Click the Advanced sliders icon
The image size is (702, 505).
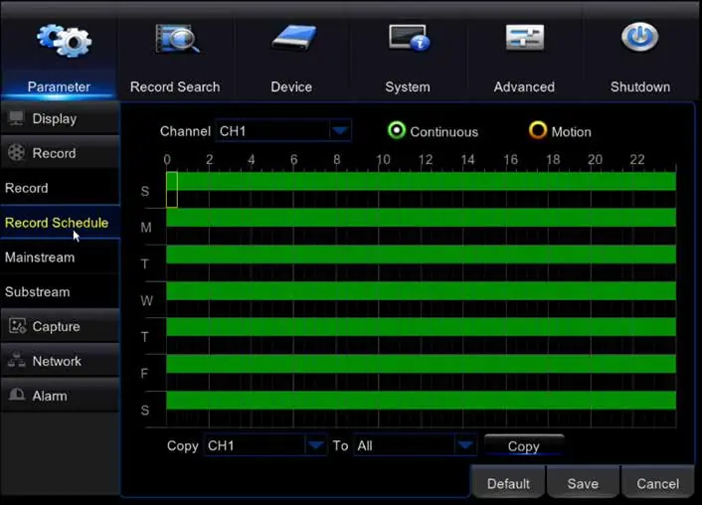(x=525, y=38)
